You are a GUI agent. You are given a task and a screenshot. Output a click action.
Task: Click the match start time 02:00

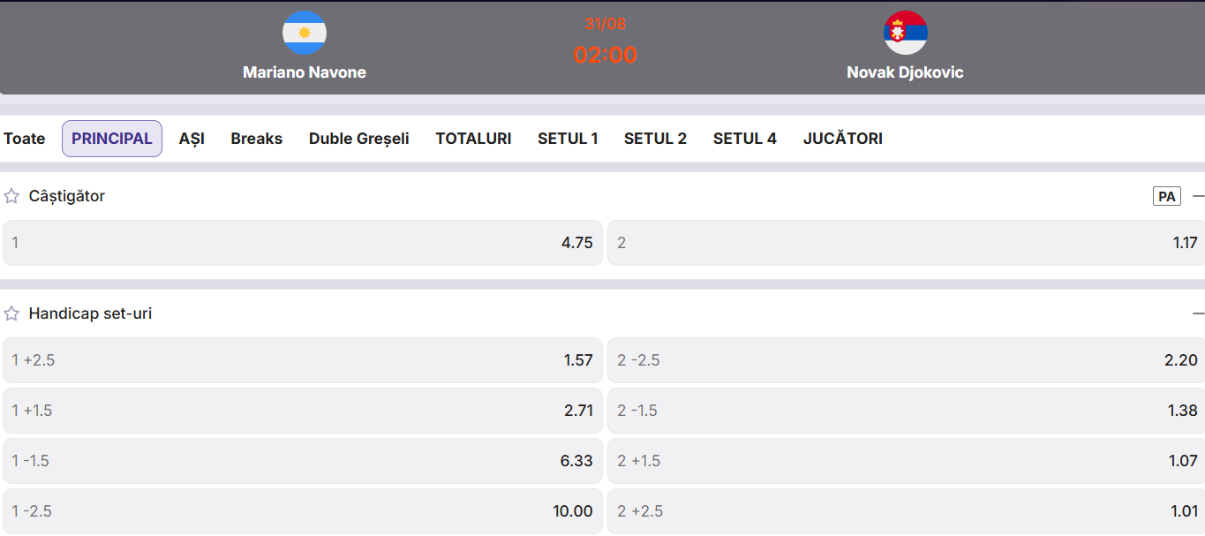click(x=606, y=55)
